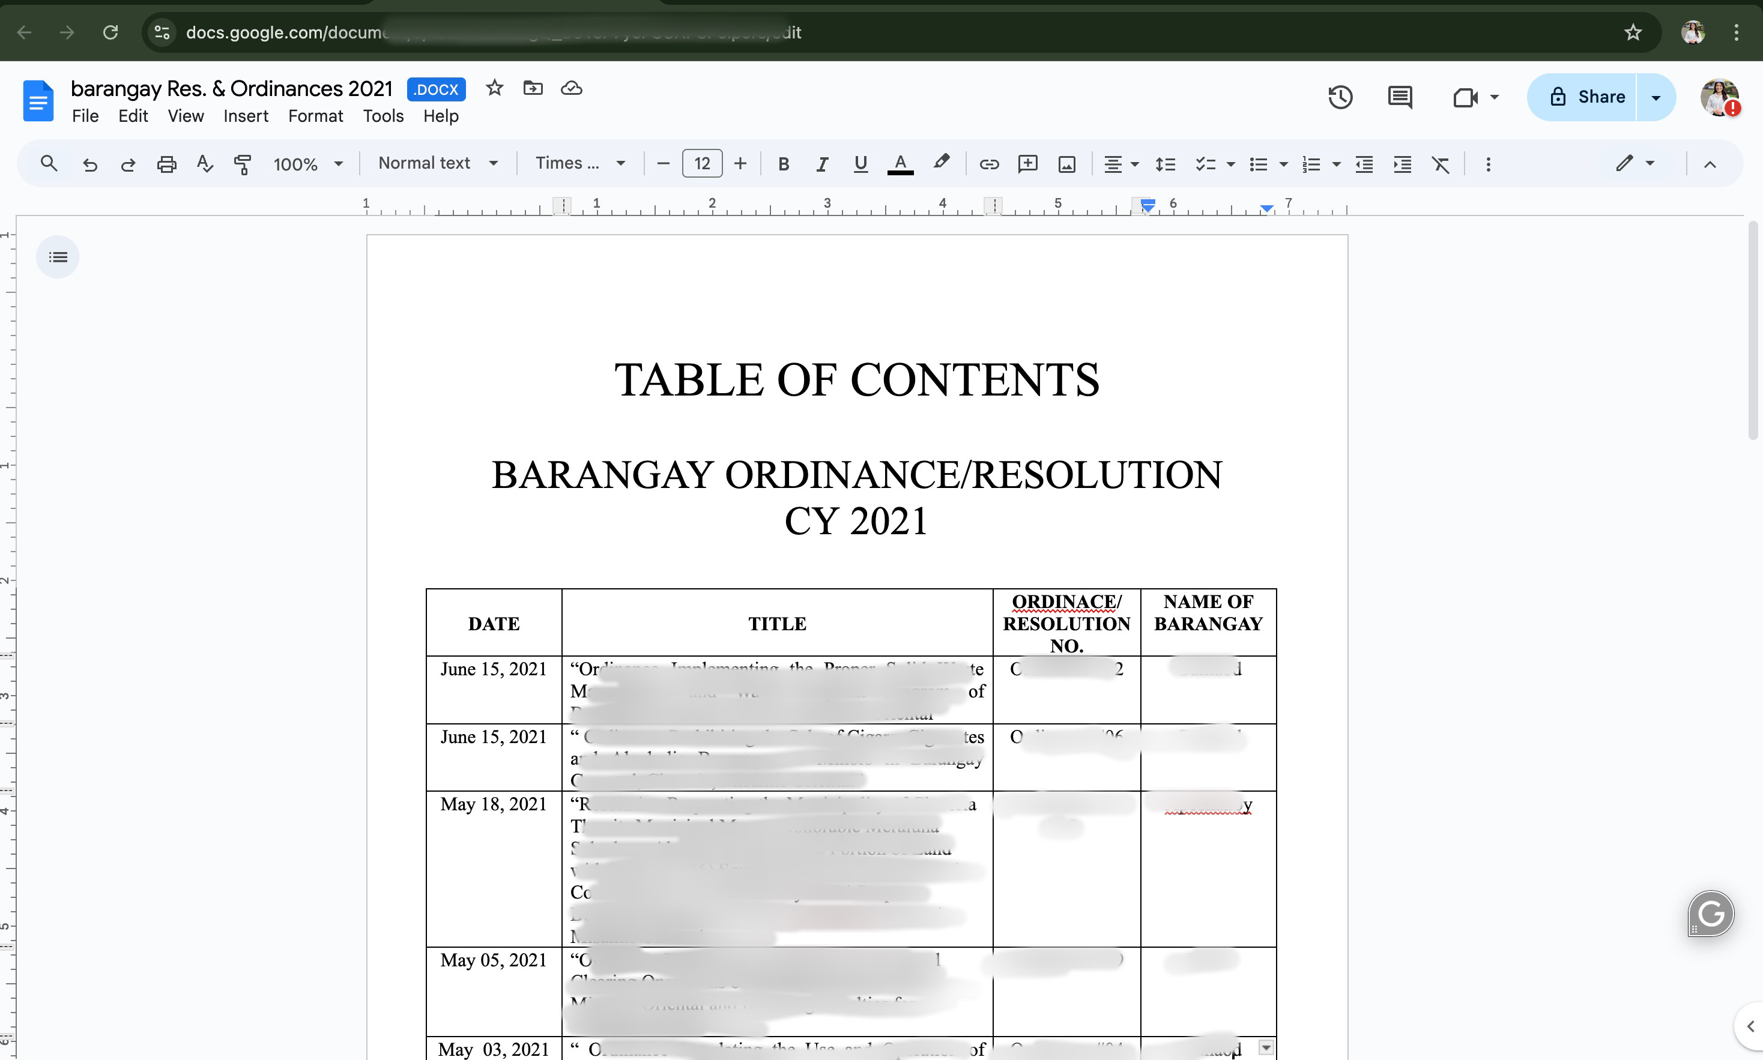Open version history clock icon
The width and height of the screenshot is (1763, 1060).
(1340, 97)
